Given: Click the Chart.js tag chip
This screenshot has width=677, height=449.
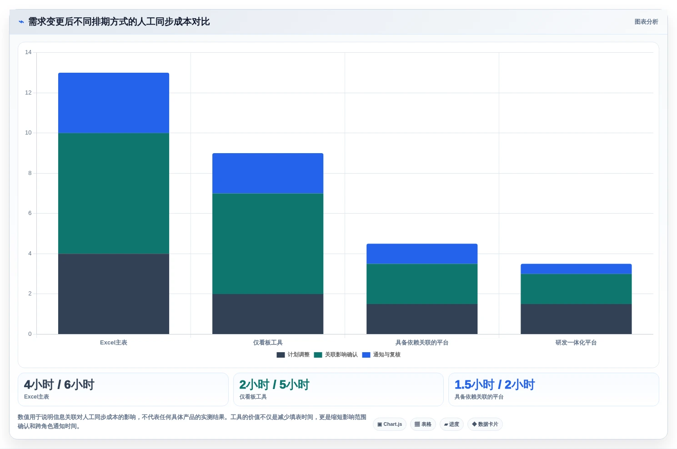Looking at the screenshot, I should click(x=390, y=424).
